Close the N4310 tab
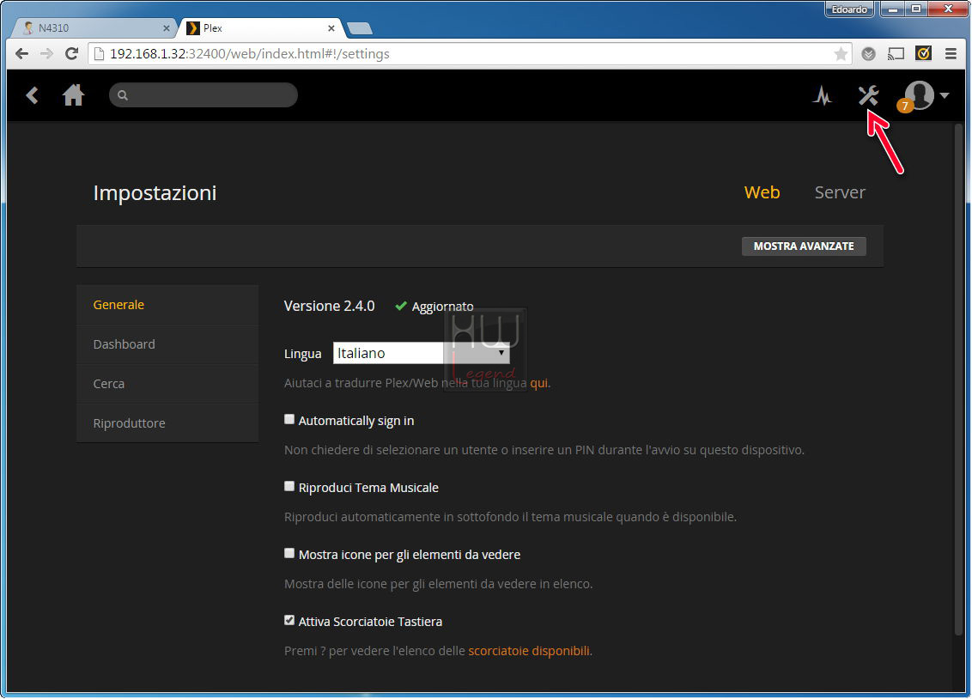 (166, 27)
